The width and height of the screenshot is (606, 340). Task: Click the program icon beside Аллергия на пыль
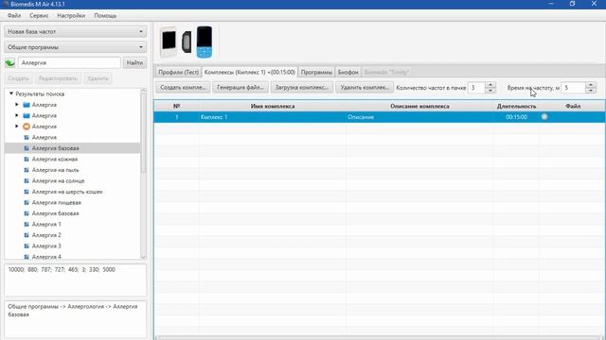[27, 170]
